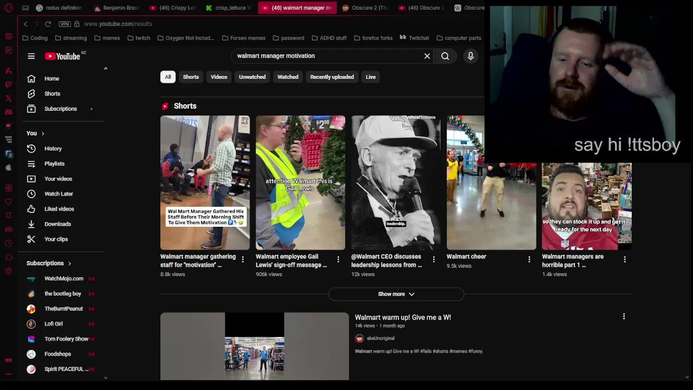Open the Coding bookmarks folder
The height and width of the screenshot is (390, 693).
pos(35,38)
